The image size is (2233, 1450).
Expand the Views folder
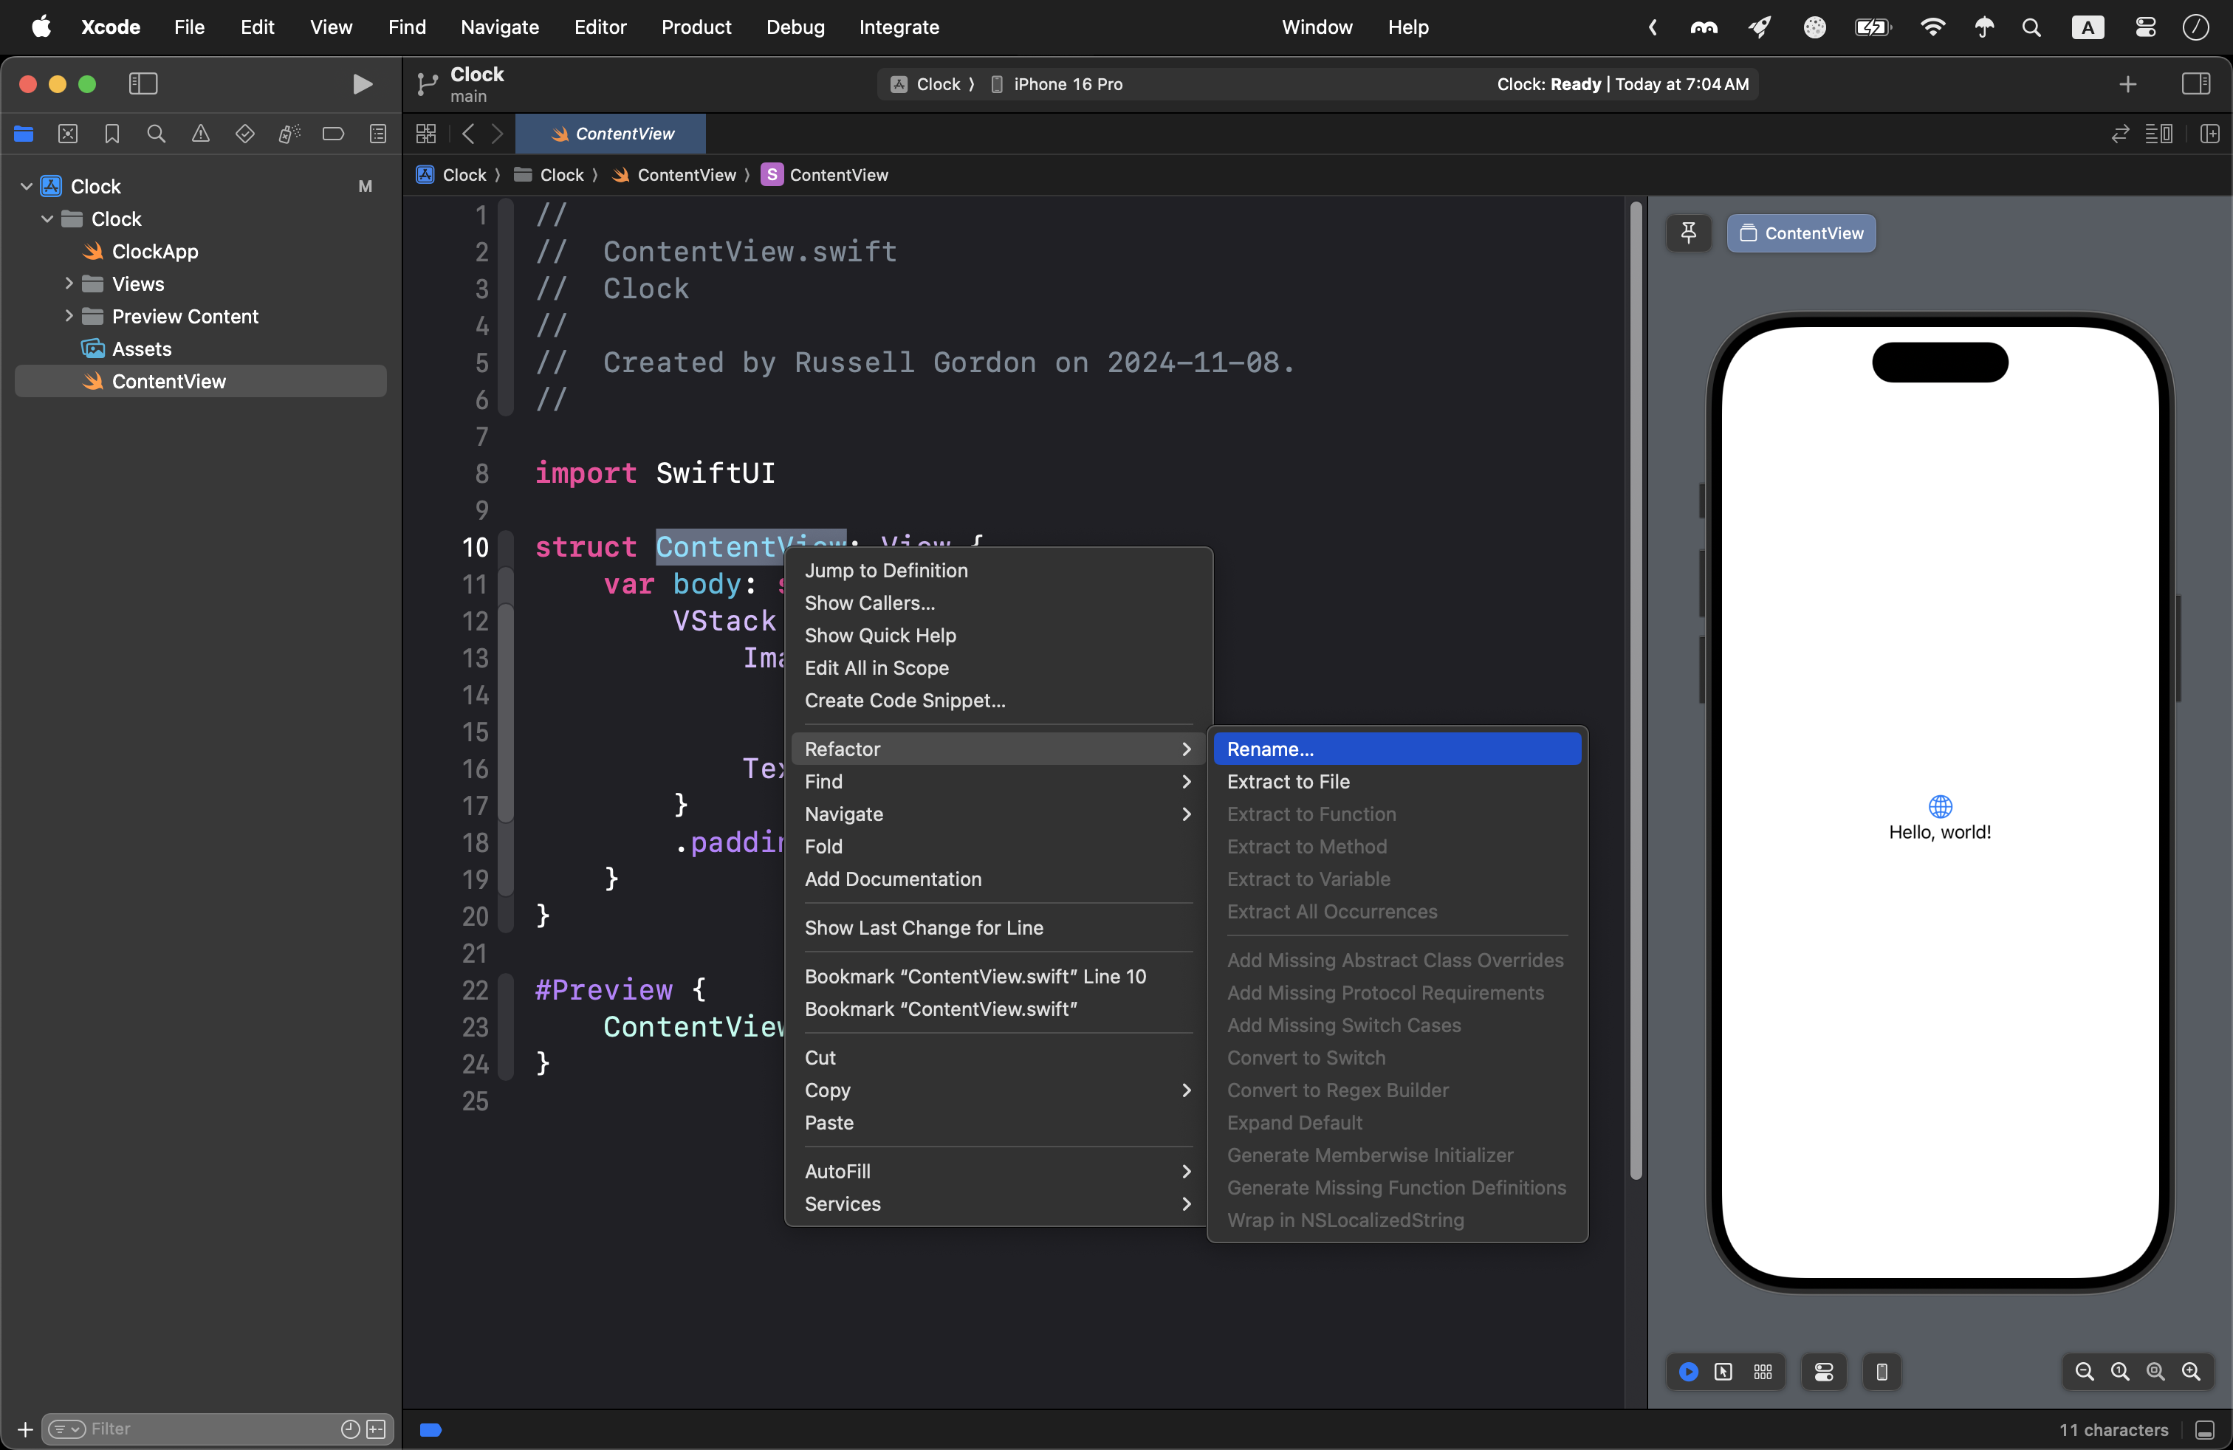69,284
